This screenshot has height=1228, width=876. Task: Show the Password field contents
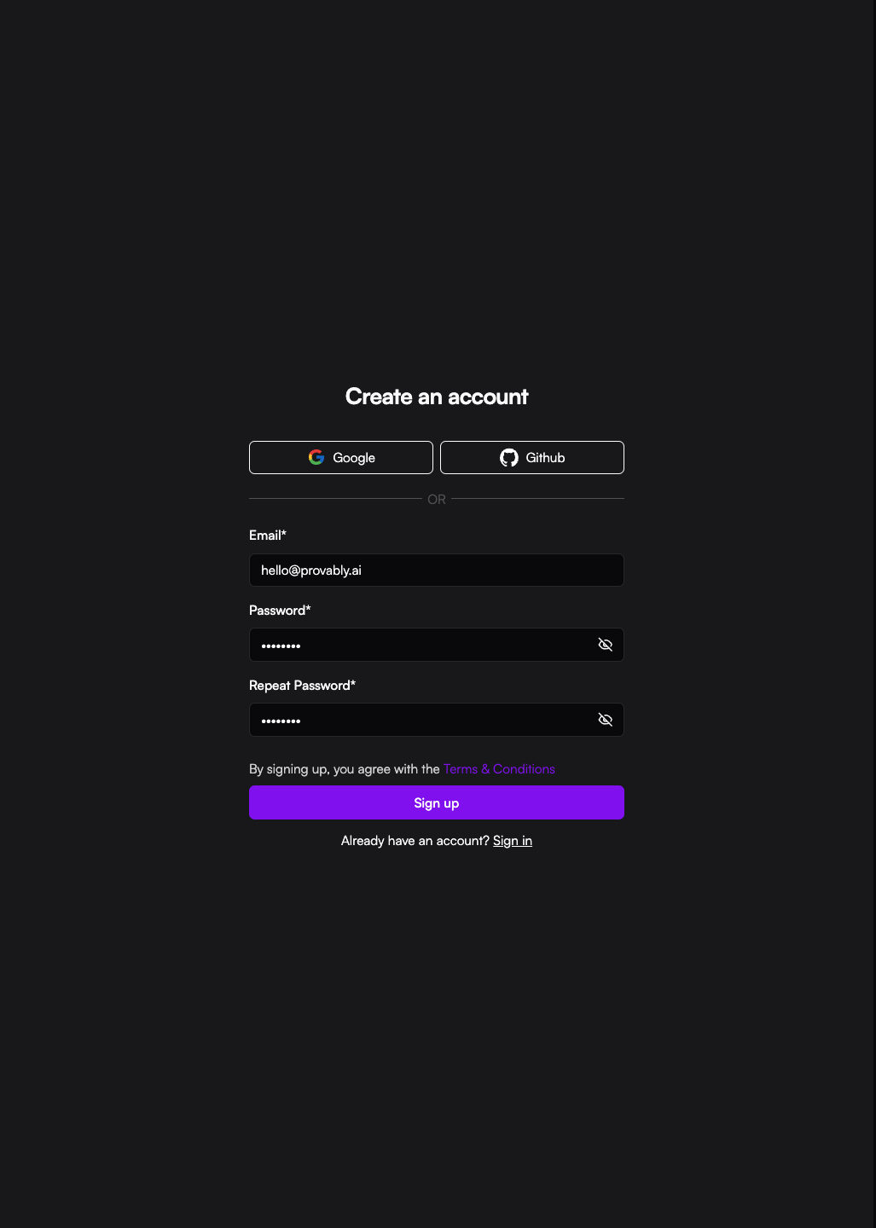[x=606, y=645]
